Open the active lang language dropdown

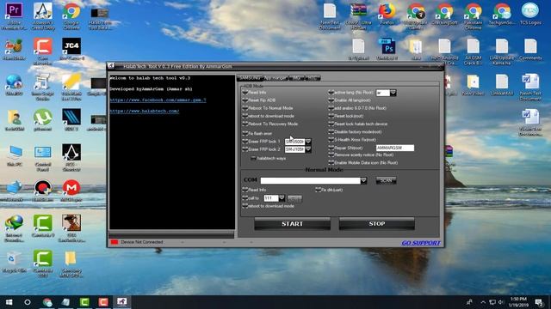[x=393, y=93]
